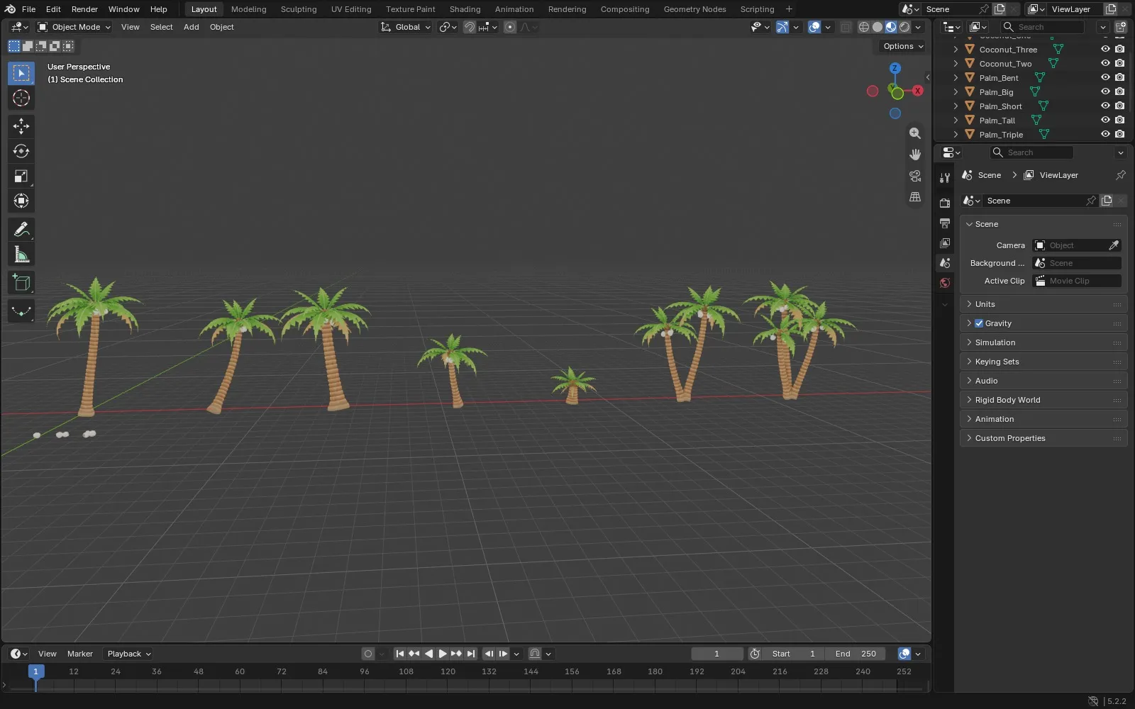This screenshot has width=1135, height=709.
Task: Click the End frame field
Action: [856, 654]
